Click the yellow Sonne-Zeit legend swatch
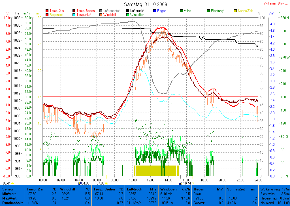The image size is (290, 206). tap(235, 11)
